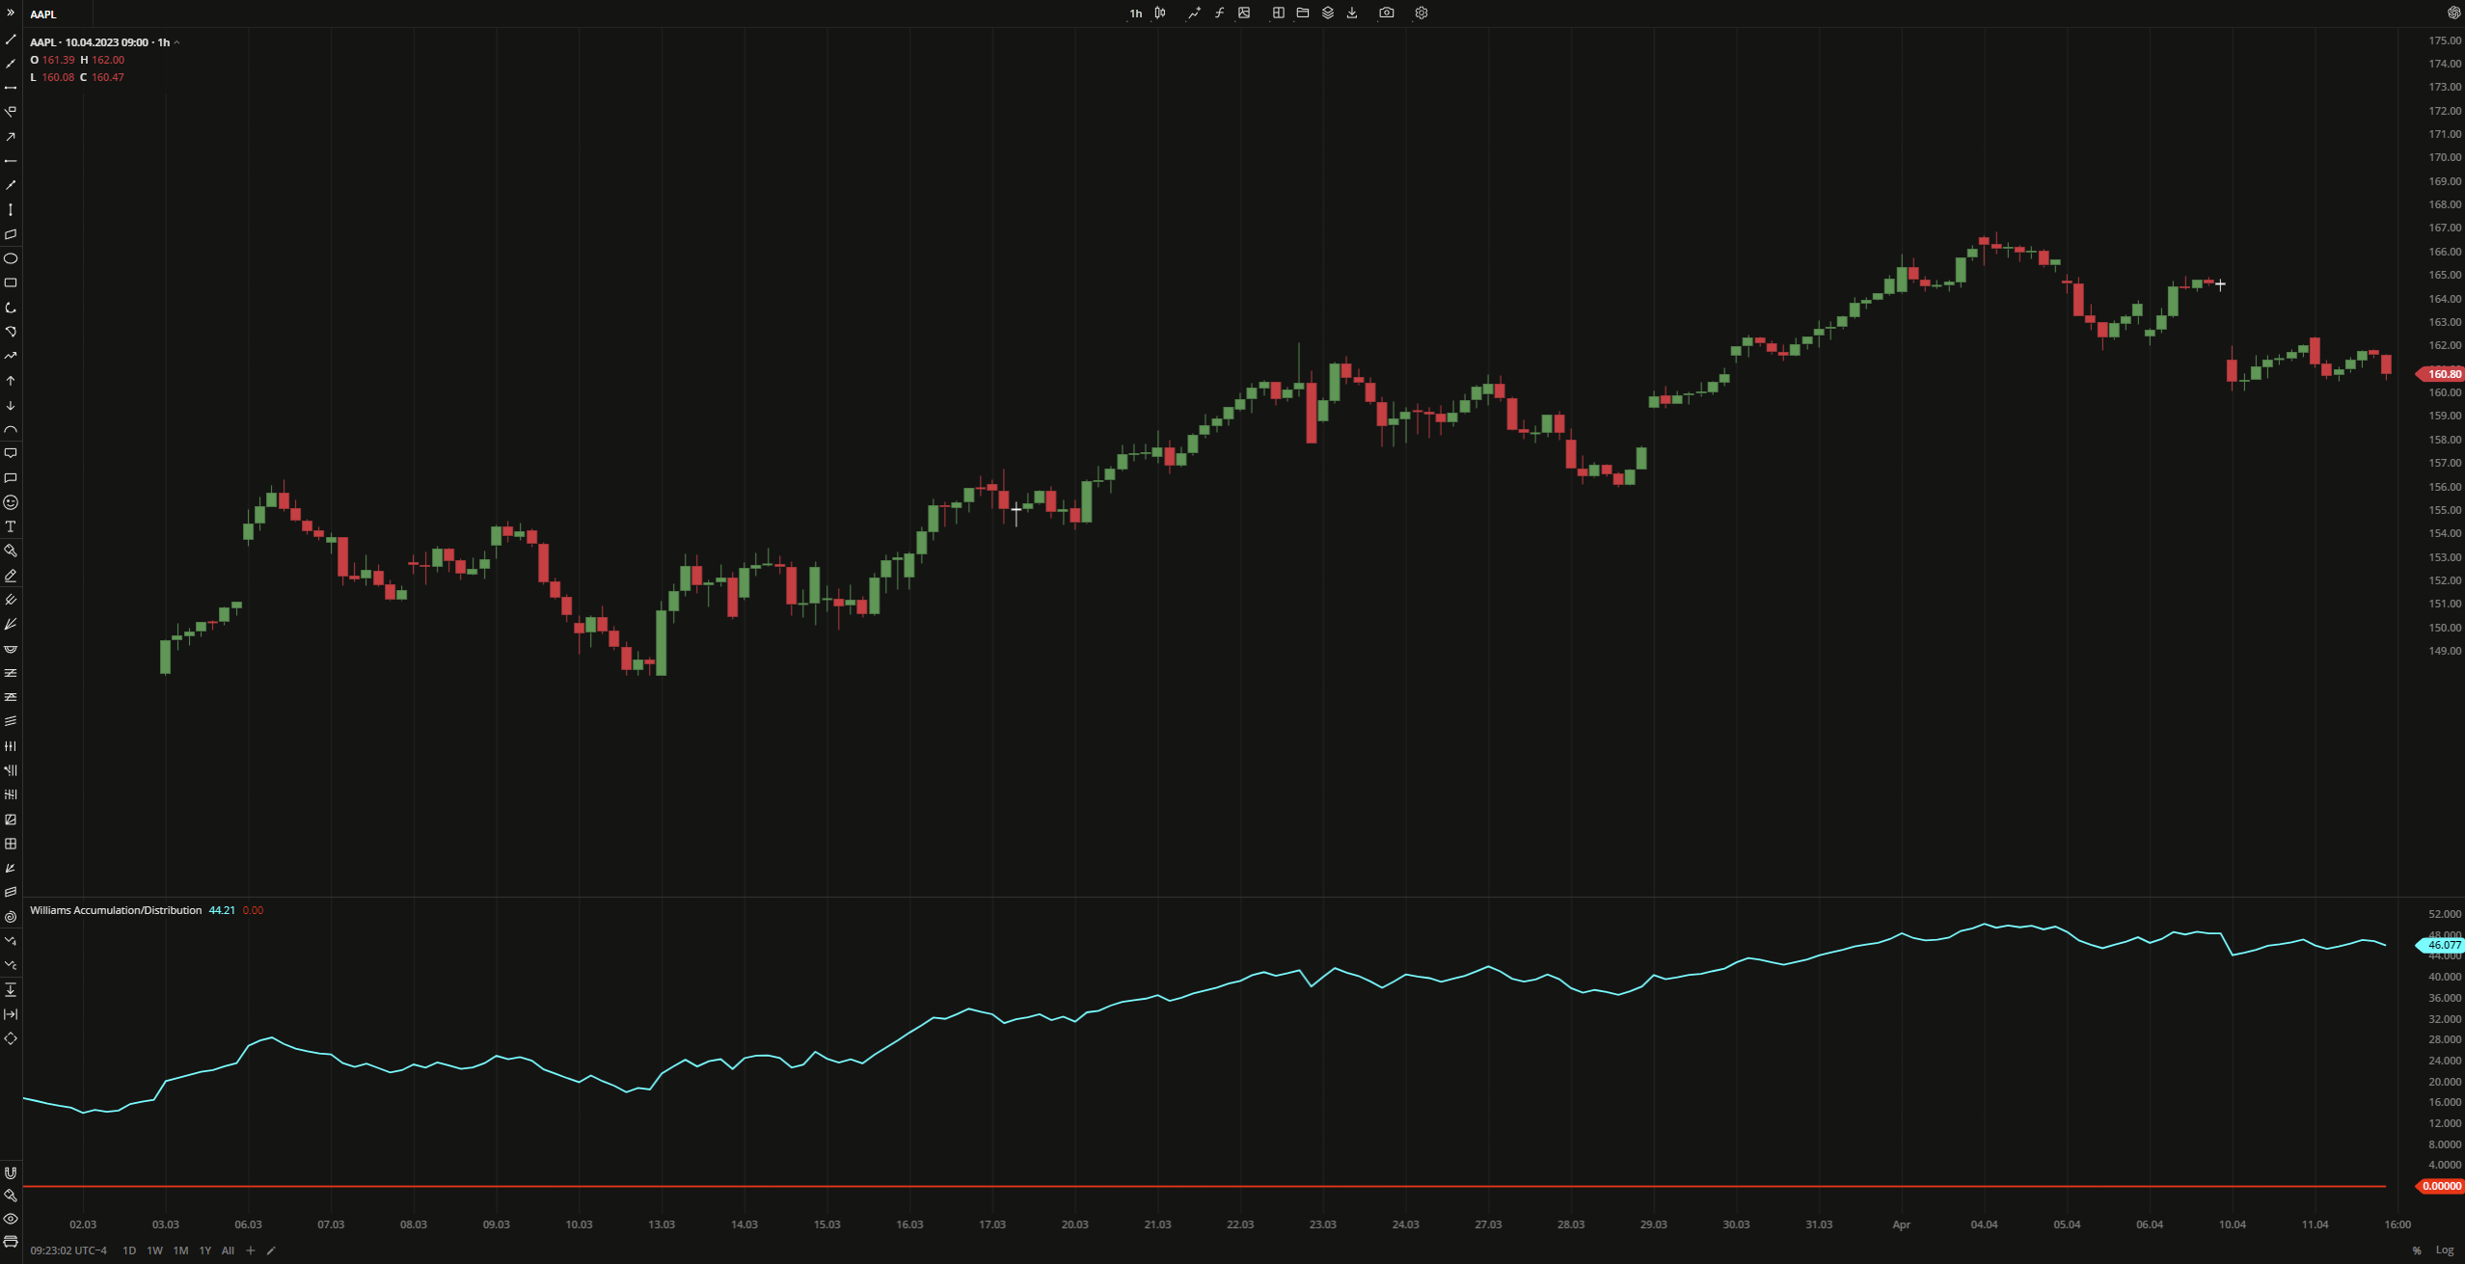Select the vertical line drawing tool
The width and height of the screenshot is (2465, 1264).
(11, 209)
